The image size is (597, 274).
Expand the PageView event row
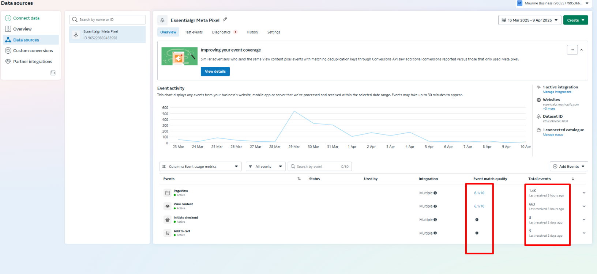(584, 193)
